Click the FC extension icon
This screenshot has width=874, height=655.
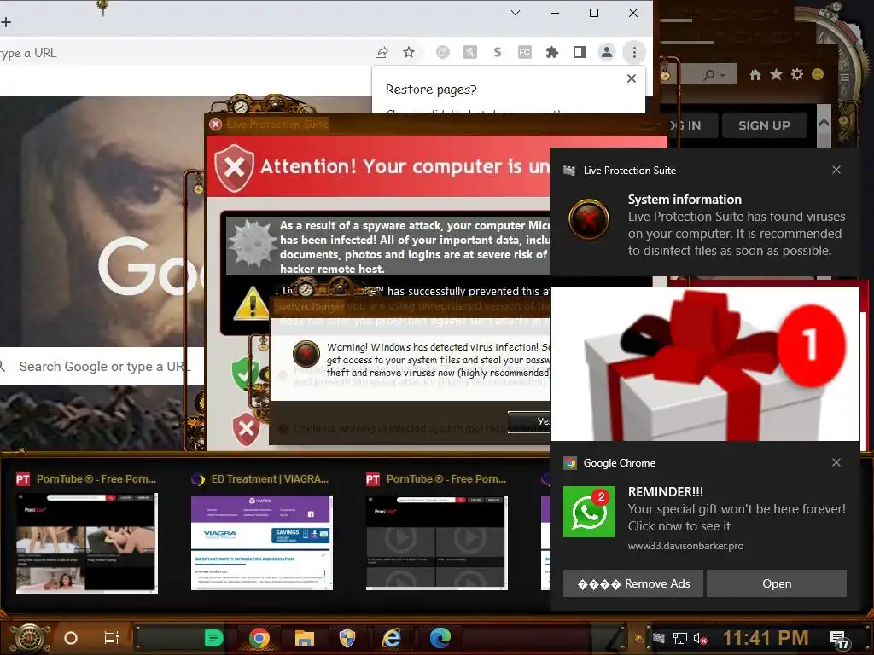pyautogui.click(x=525, y=52)
